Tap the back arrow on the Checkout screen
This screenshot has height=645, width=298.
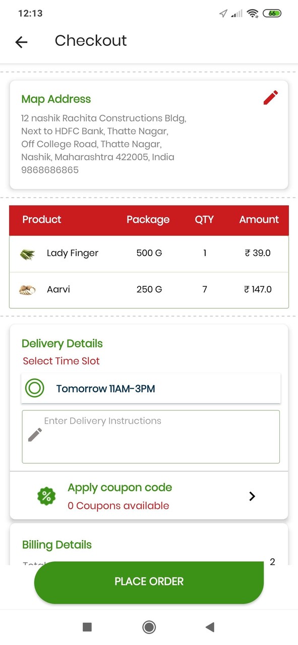coord(21,42)
